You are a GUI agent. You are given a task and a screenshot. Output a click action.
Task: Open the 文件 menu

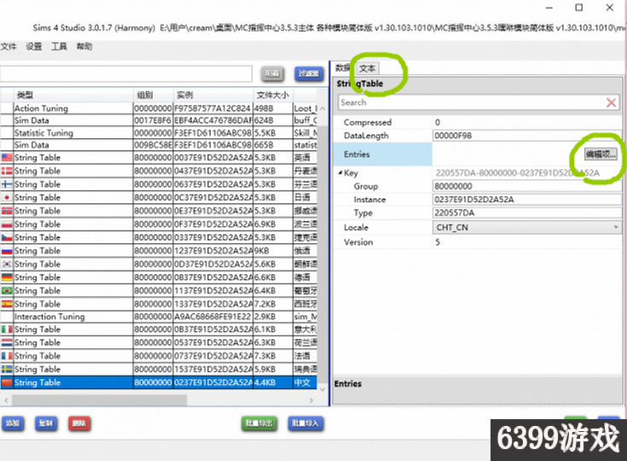click(9, 46)
